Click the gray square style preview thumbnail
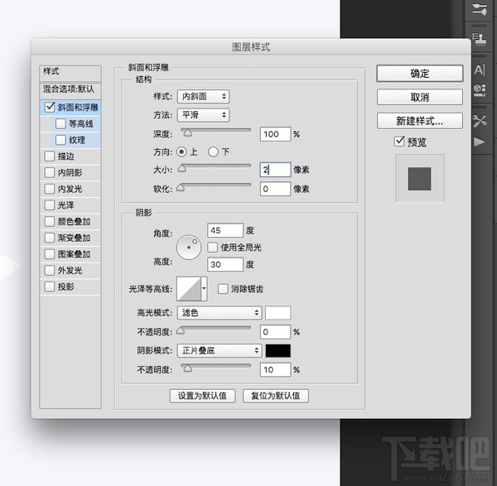Viewport: 497px width, 486px height. click(420, 178)
